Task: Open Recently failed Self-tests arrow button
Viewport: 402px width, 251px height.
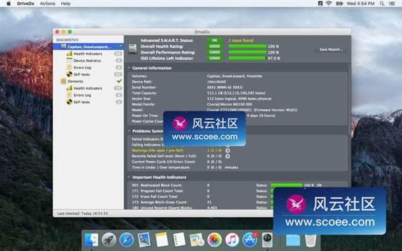Action: click(x=227, y=156)
